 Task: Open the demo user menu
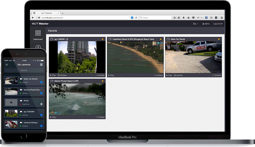pyautogui.click(x=206, y=24)
